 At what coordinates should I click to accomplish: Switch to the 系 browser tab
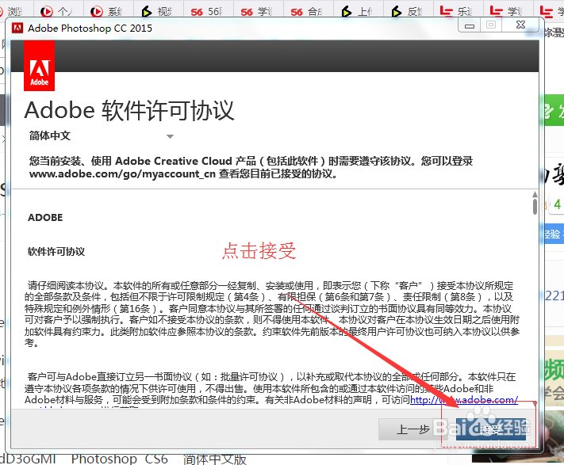tap(108, 12)
